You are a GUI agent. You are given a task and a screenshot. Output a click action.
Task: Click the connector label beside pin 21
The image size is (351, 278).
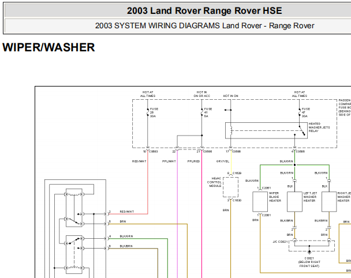pyautogui.click(x=207, y=152)
